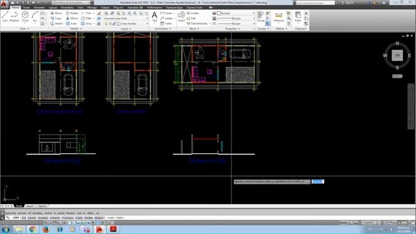
Task: Expand the Draw panel
Action: click(25, 29)
